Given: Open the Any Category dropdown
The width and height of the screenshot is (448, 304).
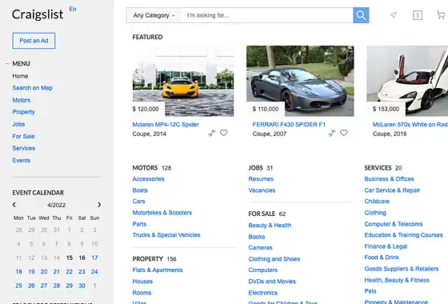Looking at the screenshot, I should point(154,15).
